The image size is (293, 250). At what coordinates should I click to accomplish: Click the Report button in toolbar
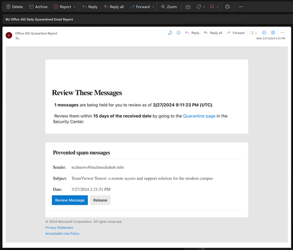pyautogui.click(x=63, y=7)
